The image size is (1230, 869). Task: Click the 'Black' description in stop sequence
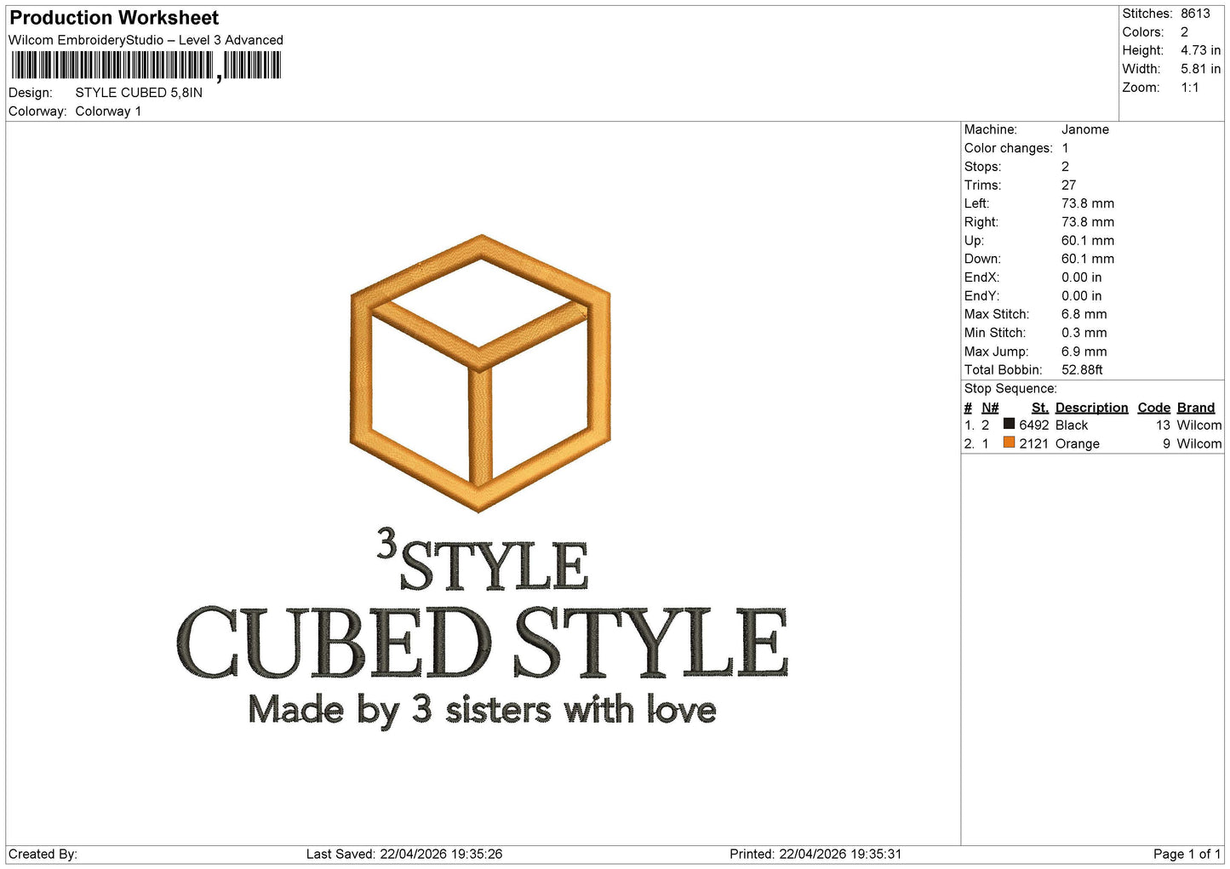coord(1072,426)
